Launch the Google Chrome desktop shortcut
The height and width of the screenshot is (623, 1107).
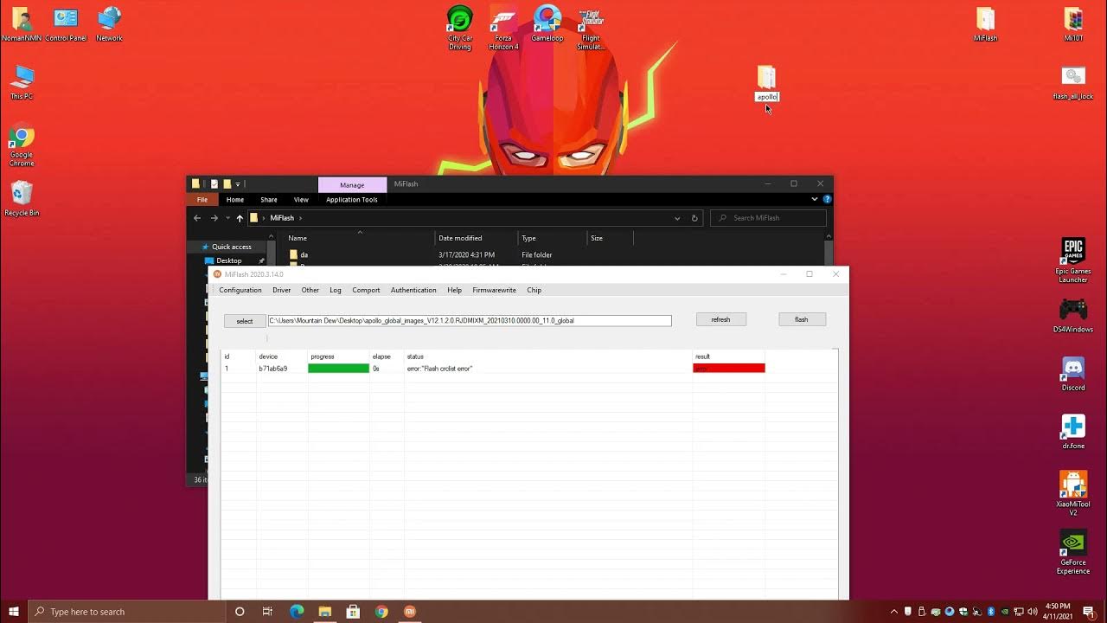[22, 145]
